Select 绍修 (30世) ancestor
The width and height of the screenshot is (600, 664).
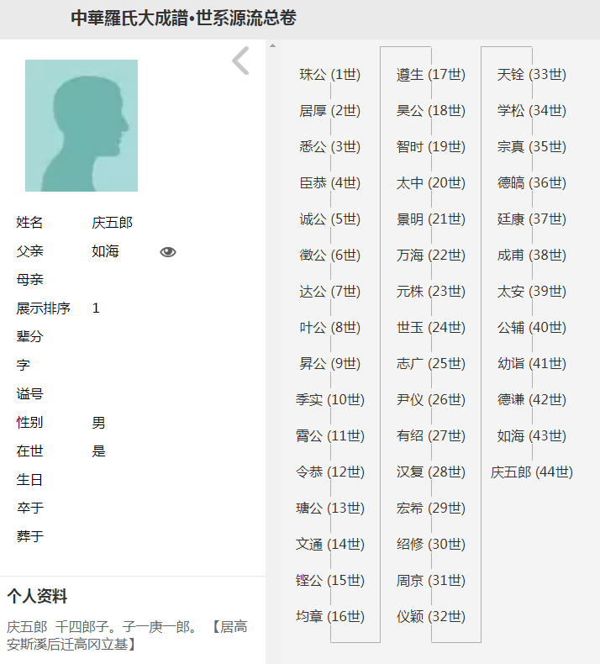[x=430, y=544]
